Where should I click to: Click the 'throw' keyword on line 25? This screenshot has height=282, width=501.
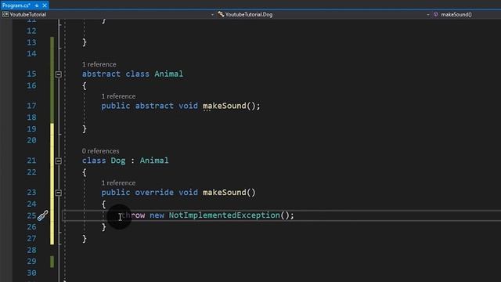(x=133, y=215)
